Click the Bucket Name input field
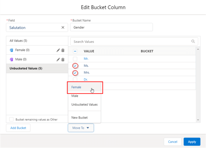Viewport: 206px width, 148px height. click(111, 27)
